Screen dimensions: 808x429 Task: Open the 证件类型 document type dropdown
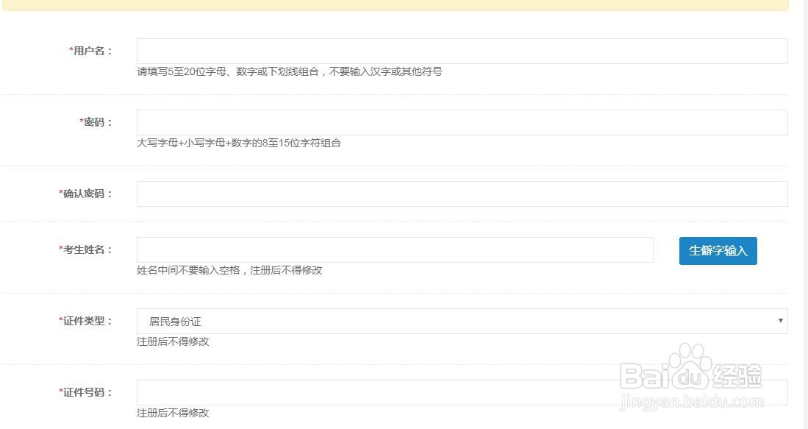pos(460,321)
